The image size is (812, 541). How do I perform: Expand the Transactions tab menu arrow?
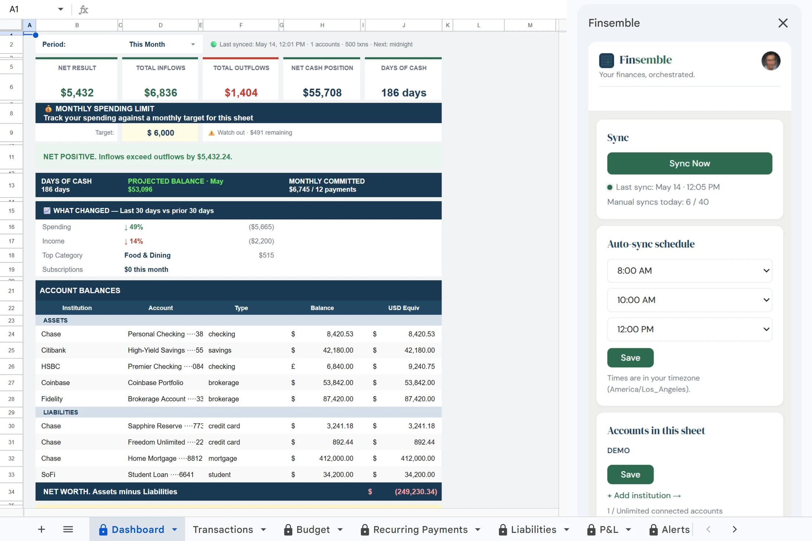tap(264, 529)
